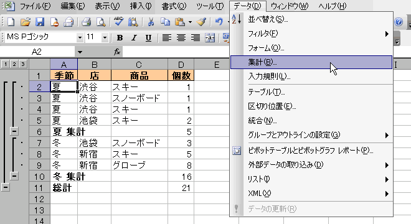The height and width of the screenshot is (224, 411).
Task: Click the Name Box showing A2
Action: point(37,52)
